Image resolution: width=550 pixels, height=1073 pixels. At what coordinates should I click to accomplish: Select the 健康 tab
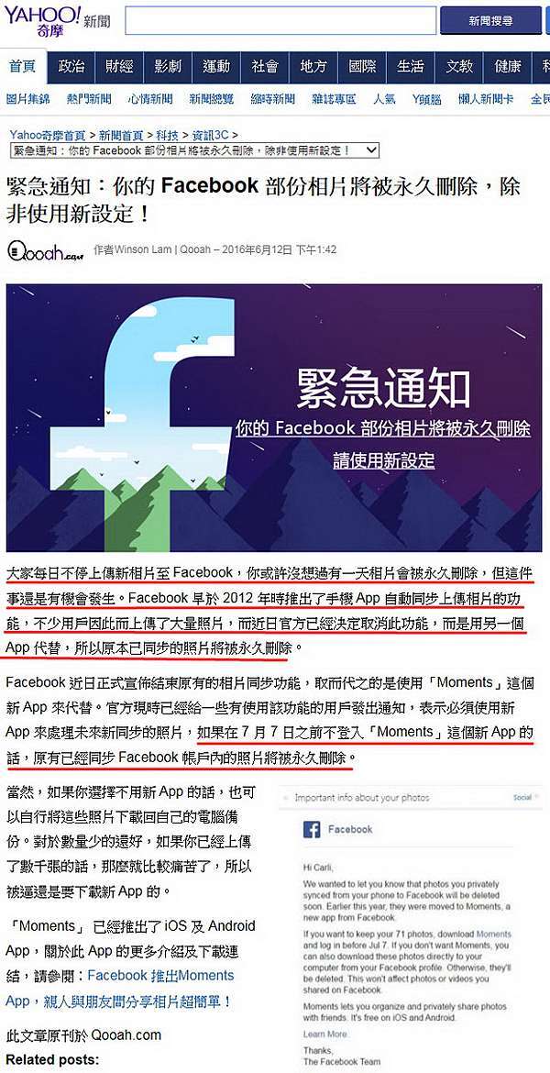(x=508, y=67)
